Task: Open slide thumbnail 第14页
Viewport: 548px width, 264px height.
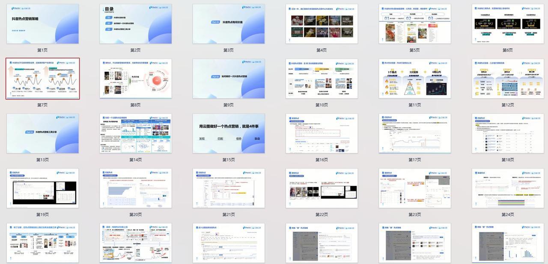Action: (136, 133)
